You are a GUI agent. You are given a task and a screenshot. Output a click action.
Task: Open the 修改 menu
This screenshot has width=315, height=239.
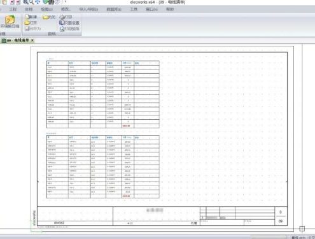[x=65, y=9]
